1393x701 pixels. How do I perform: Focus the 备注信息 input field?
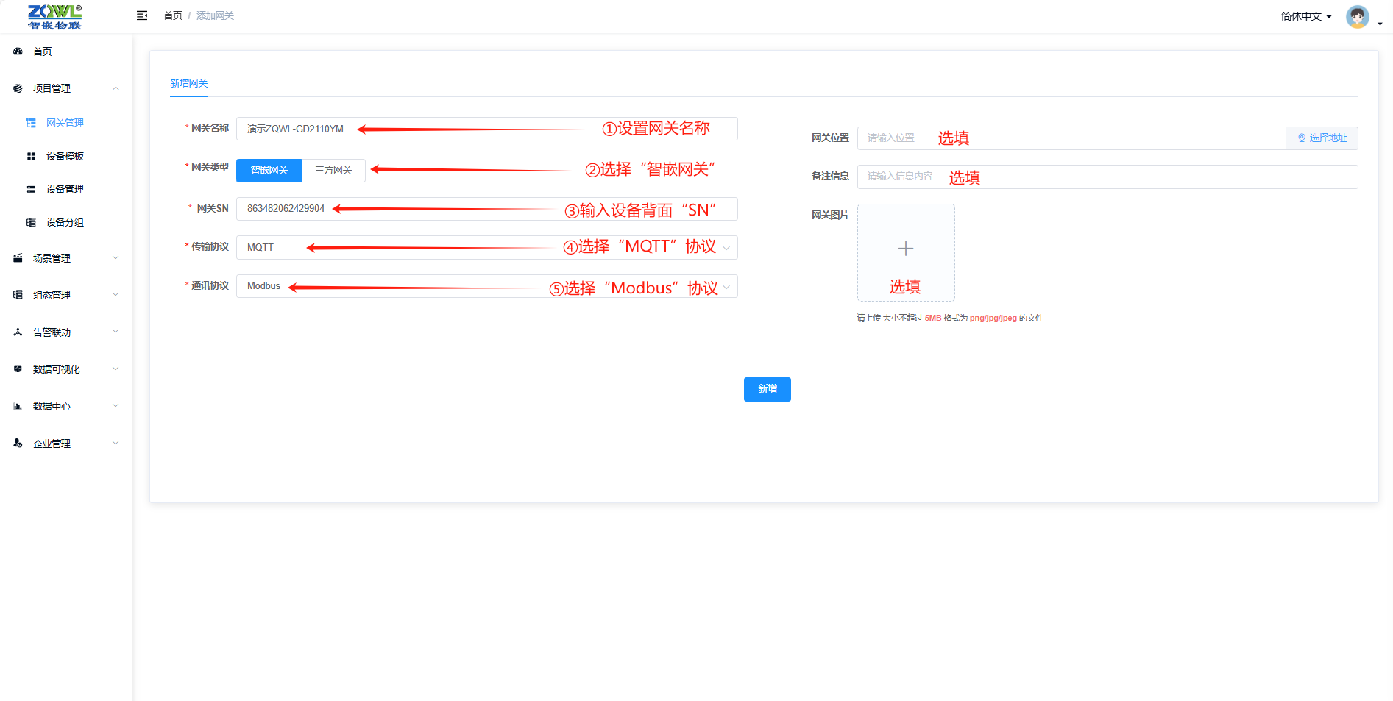[1107, 177]
